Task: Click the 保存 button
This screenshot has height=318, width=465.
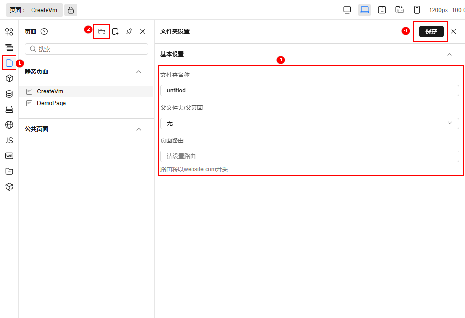Action: (431, 31)
